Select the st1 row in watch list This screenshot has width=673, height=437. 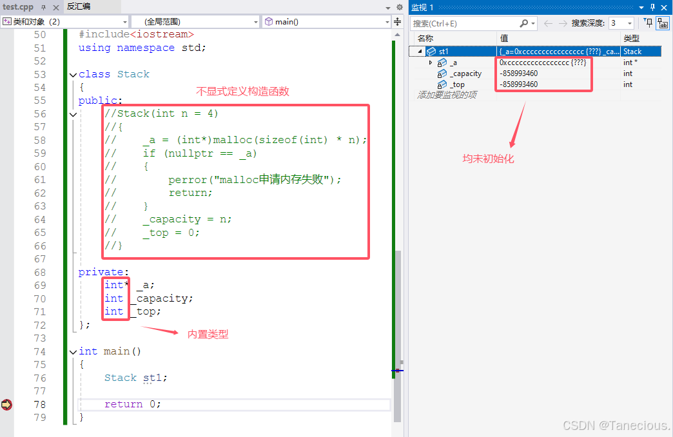pos(535,52)
